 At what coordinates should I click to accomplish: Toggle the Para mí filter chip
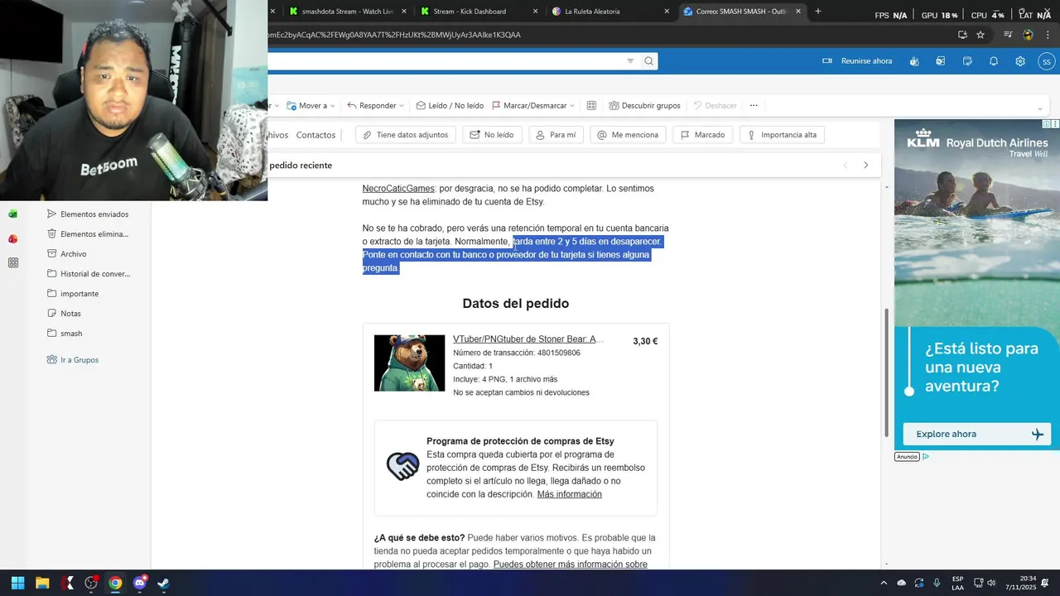click(556, 135)
